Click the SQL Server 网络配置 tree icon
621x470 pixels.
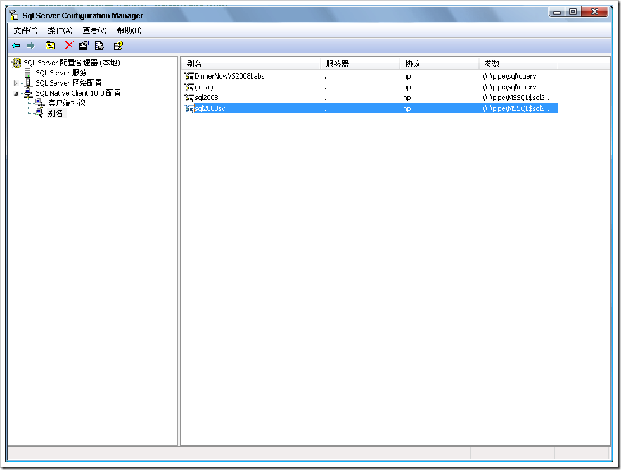coord(28,83)
